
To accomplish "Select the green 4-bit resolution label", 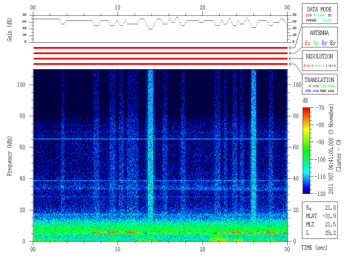I will (x=319, y=66).
